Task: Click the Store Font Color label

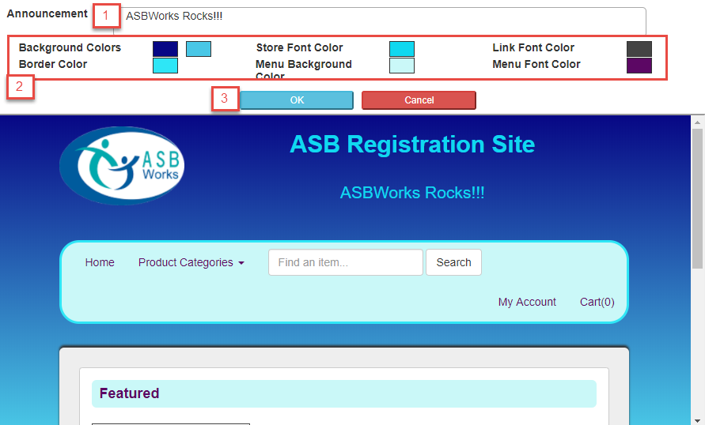Action: [299, 47]
